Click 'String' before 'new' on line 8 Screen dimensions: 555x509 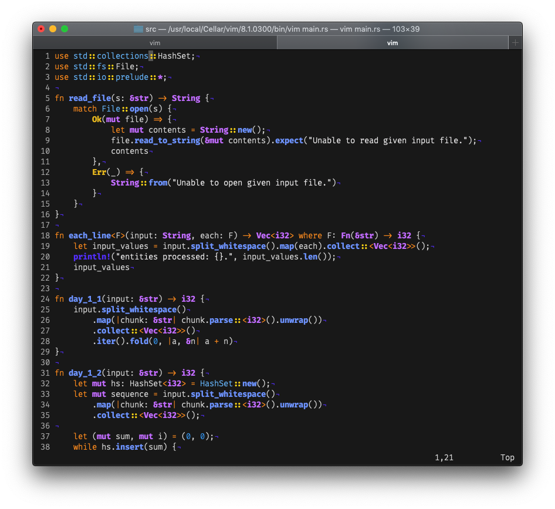[214, 130]
